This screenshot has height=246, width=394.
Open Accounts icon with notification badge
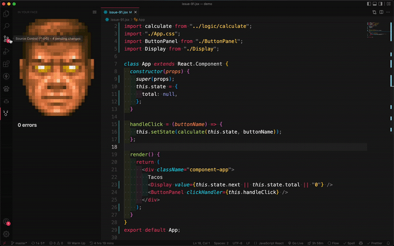point(6,222)
